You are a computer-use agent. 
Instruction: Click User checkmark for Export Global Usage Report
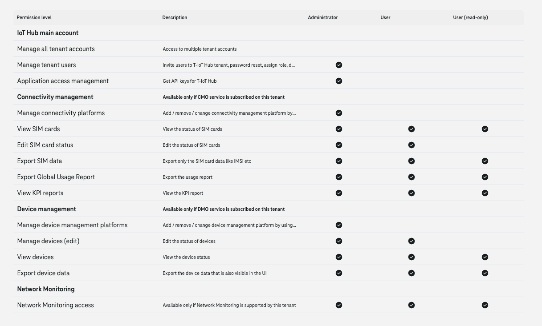pos(412,177)
